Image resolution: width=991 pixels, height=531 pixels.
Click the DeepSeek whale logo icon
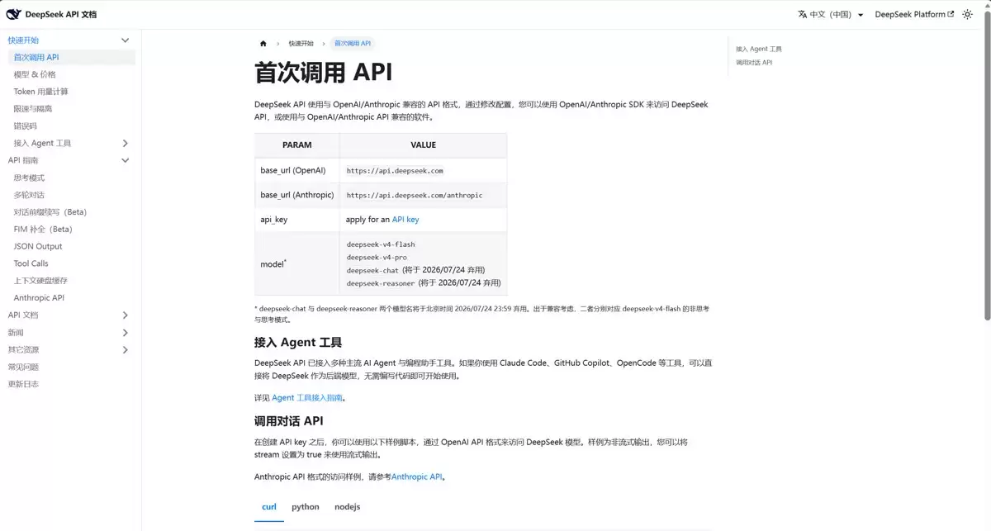(13, 14)
